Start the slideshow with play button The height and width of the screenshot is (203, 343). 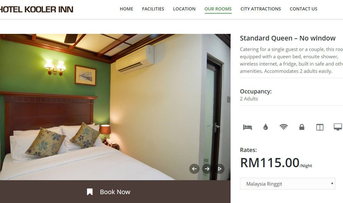coord(220,169)
